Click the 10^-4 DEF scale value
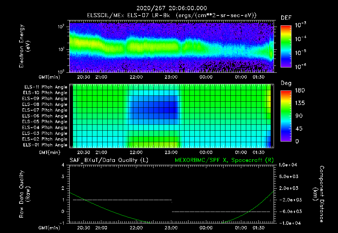The width and height of the screenshot is (338, 233). click(300, 39)
